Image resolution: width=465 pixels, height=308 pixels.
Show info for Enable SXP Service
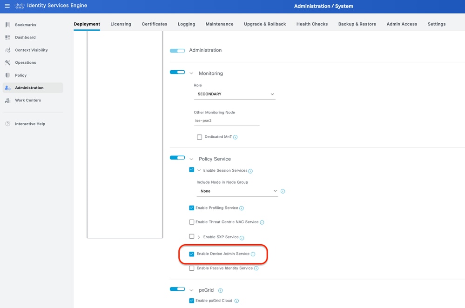[242, 238]
